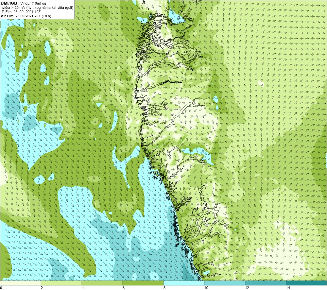The width and height of the screenshot is (327, 290).
Task: Click the '14' label on the wind scale
Action: tap(288, 288)
